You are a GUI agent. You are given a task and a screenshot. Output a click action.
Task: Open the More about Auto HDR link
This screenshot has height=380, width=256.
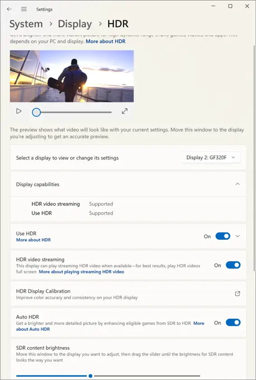point(110,326)
